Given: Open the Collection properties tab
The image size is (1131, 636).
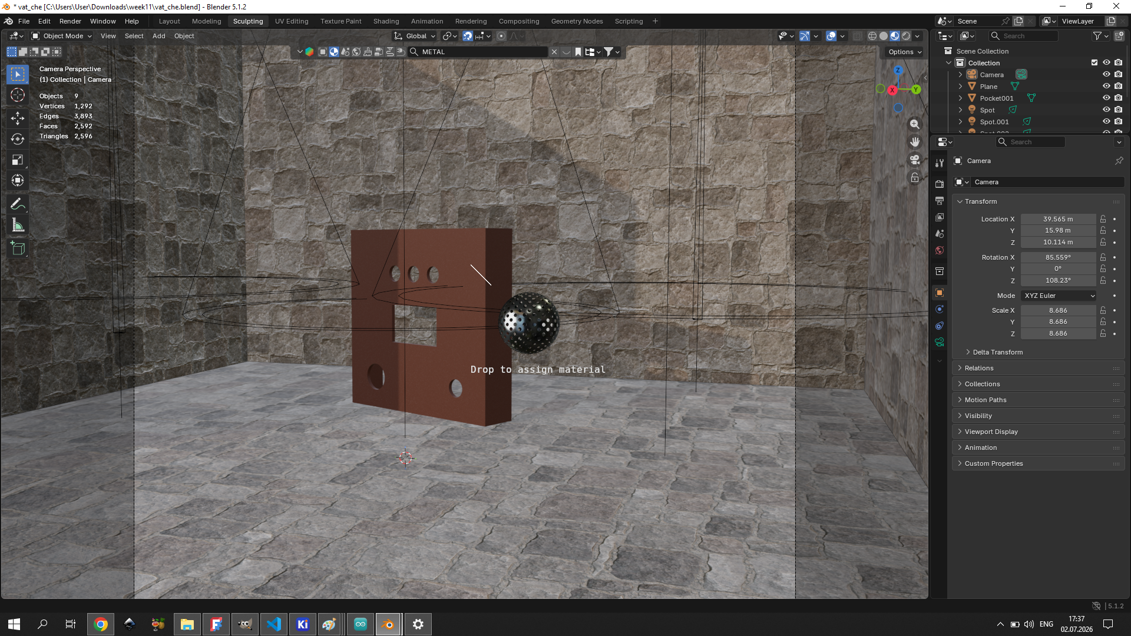Looking at the screenshot, I should [x=940, y=271].
